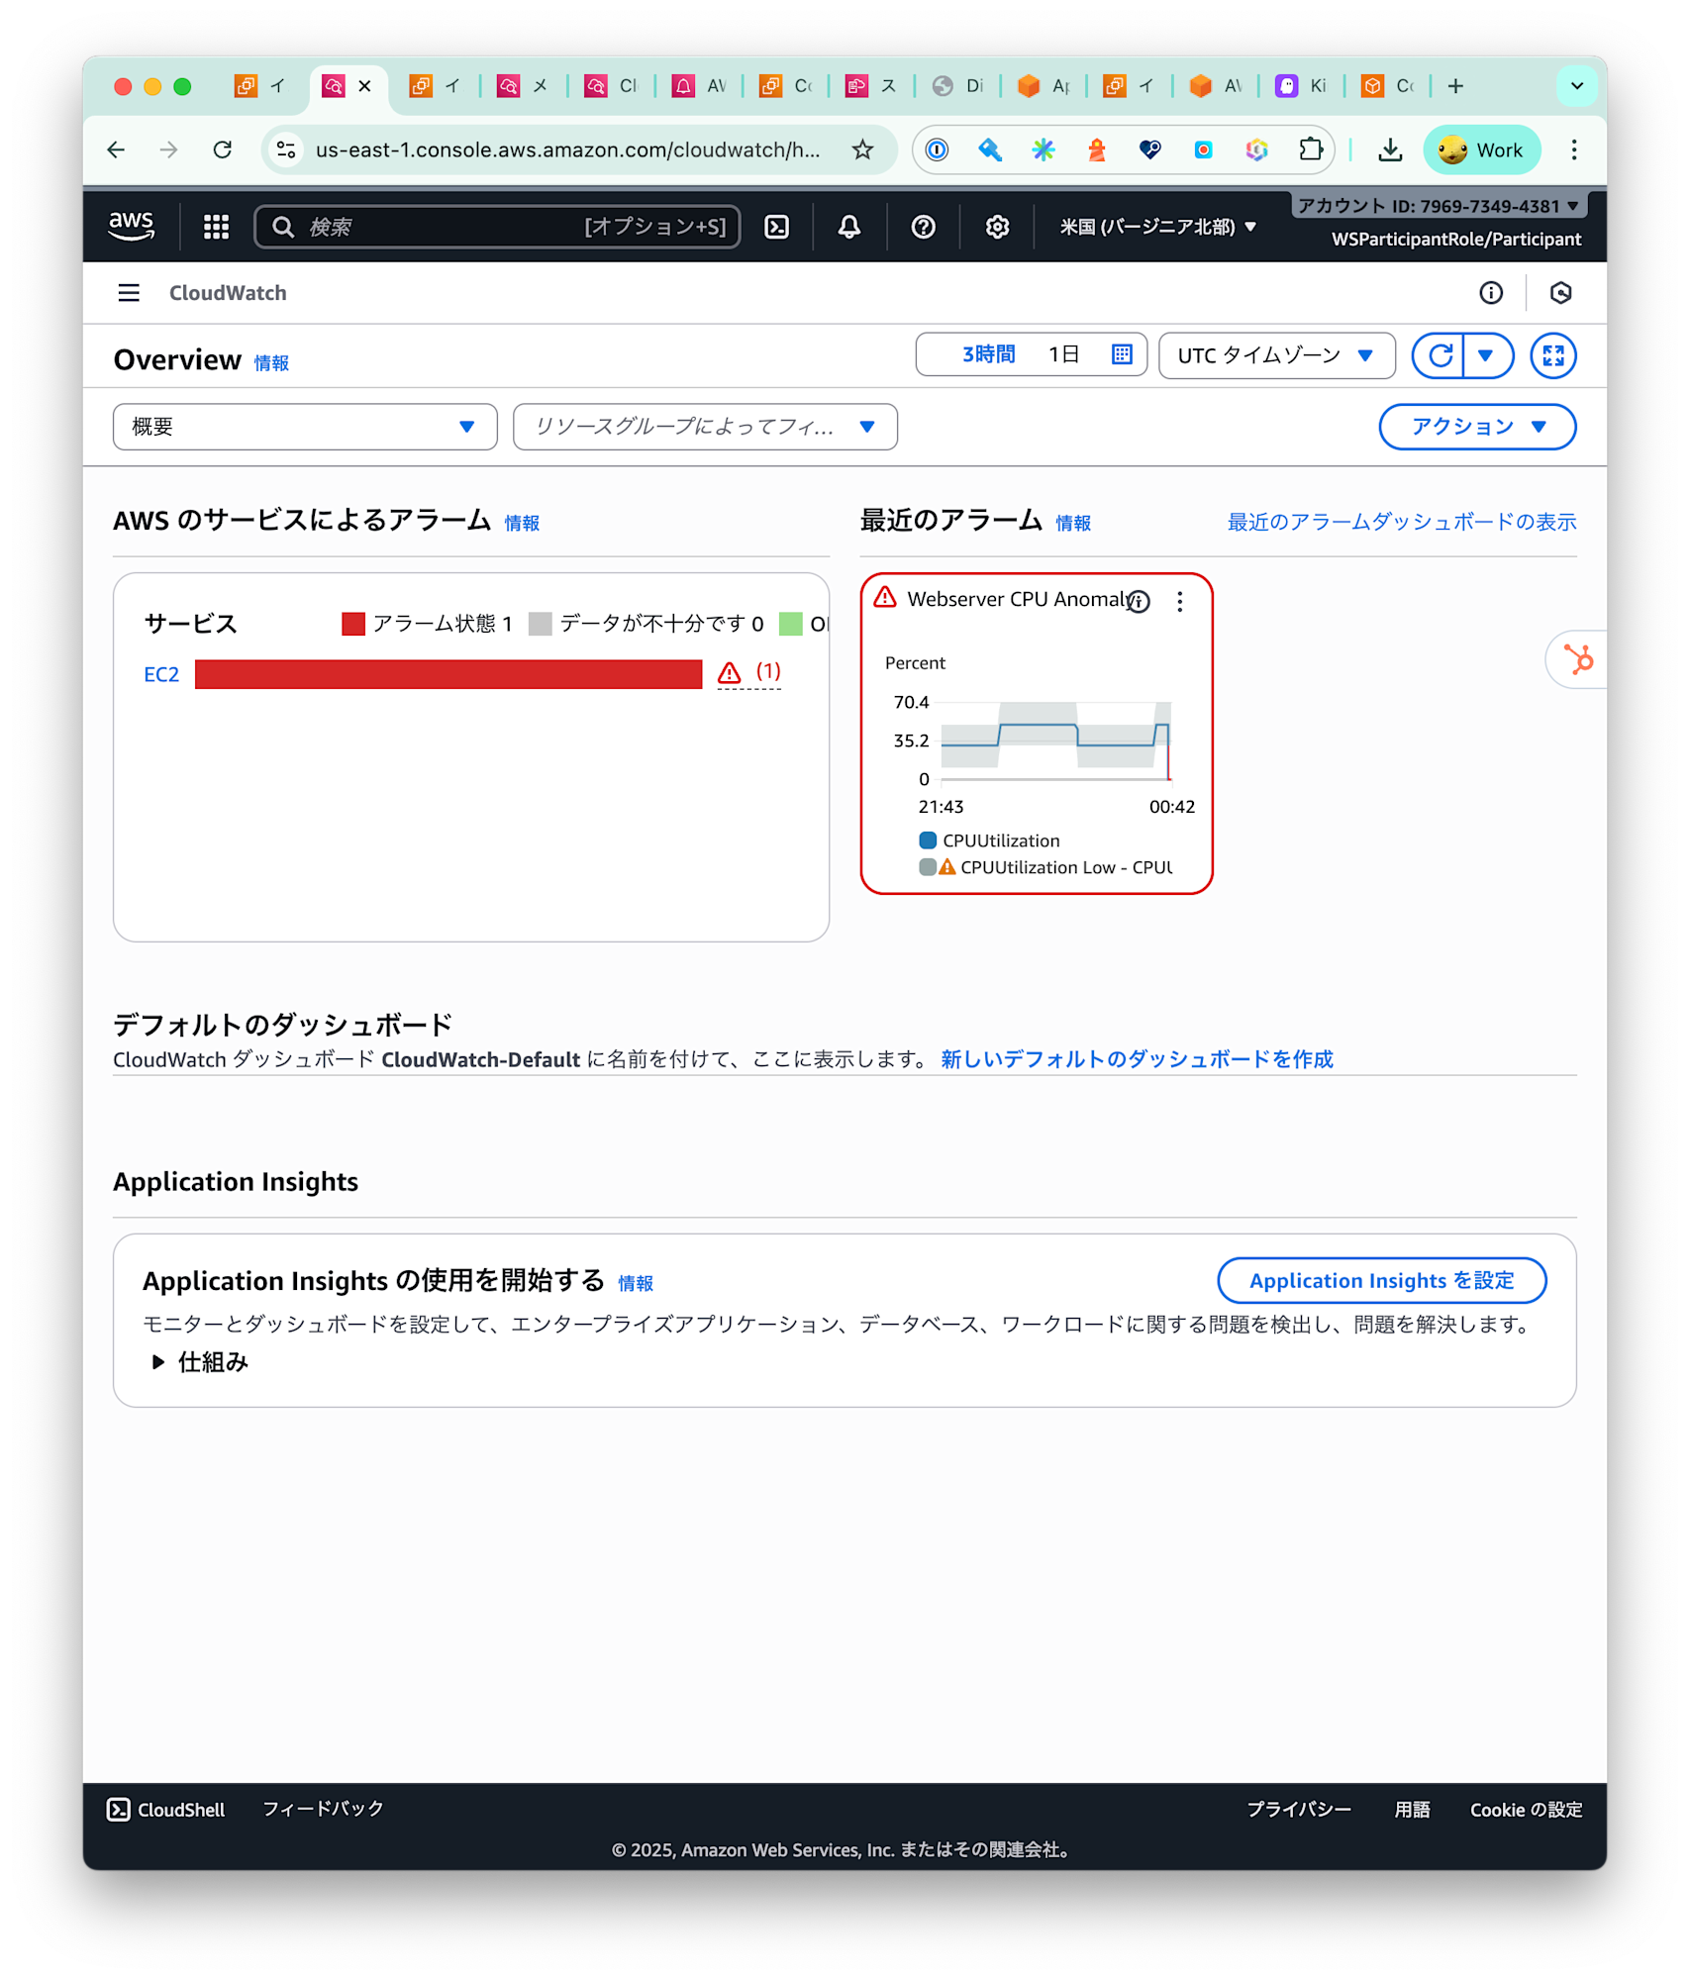Enter fullscreen view with the expand icon
Screen dimensions: 1690x1980
(1552, 354)
